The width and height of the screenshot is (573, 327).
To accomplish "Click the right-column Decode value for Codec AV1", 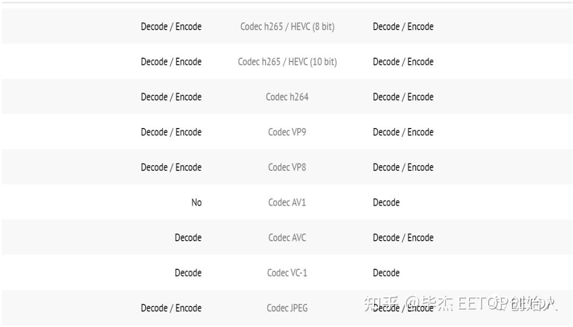I will pos(386,203).
